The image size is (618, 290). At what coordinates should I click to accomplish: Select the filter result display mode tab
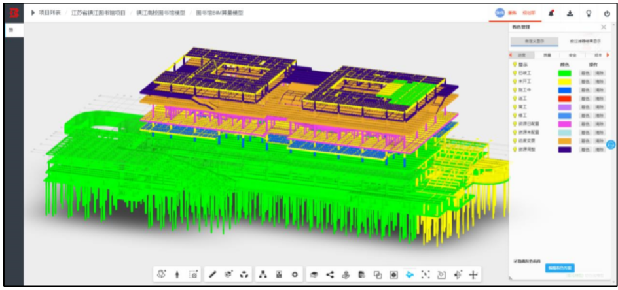[x=585, y=41]
